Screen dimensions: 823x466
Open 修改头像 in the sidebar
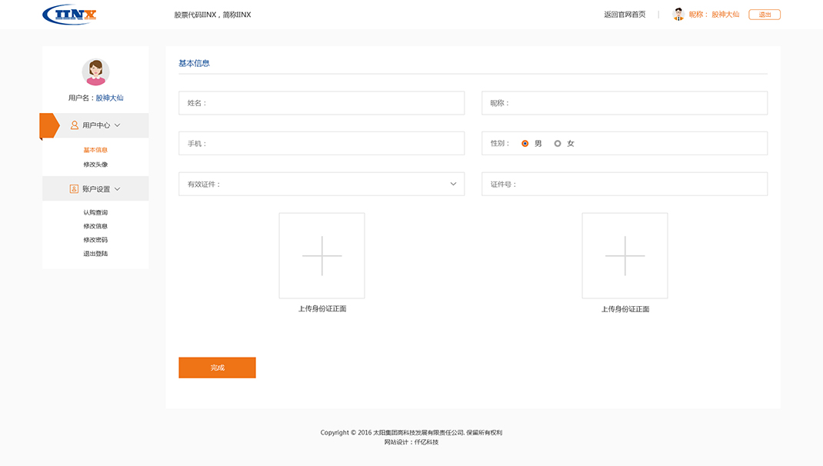tap(95, 165)
